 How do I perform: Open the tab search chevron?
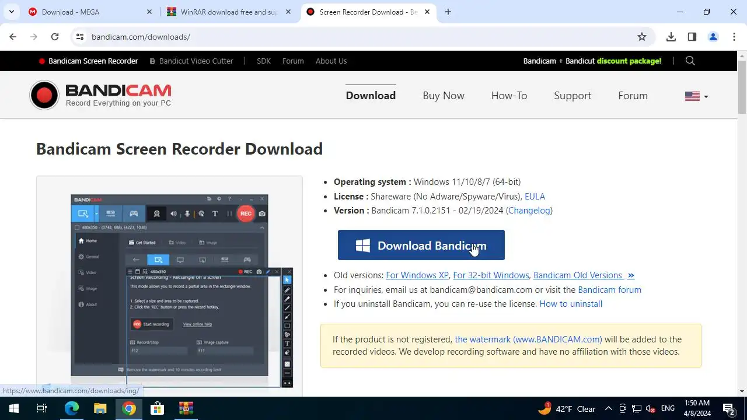click(11, 12)
